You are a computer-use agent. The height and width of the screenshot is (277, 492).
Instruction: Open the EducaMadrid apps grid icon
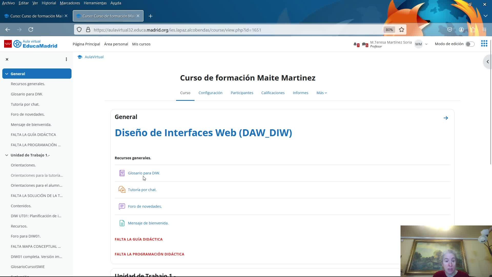[x=484, y=44]
